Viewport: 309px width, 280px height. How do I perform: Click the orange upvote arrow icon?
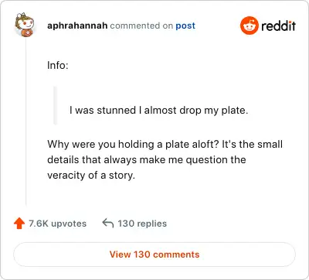19,224
